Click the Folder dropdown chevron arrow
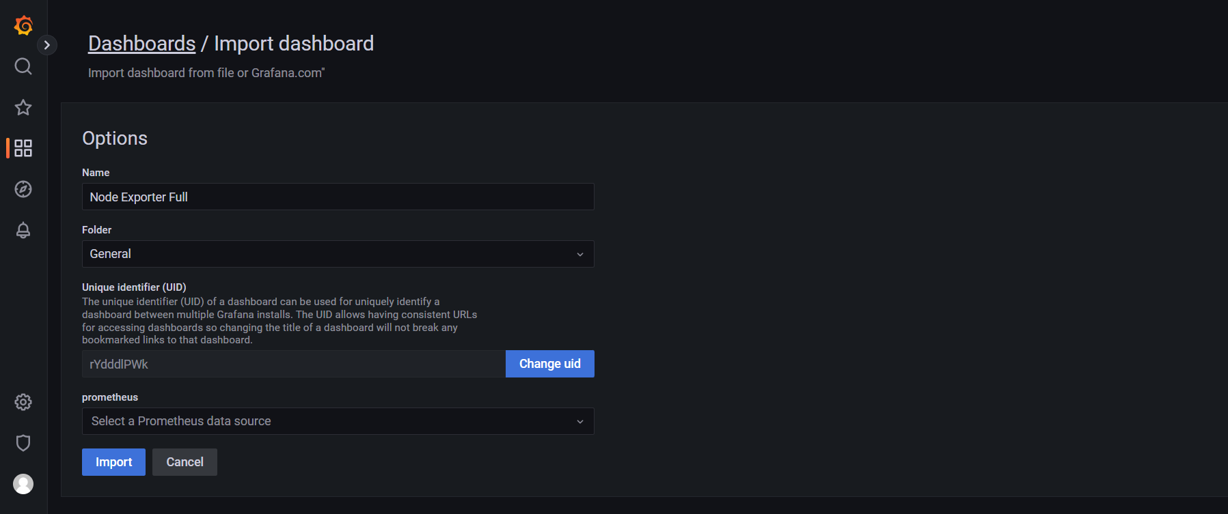The width and height of the screenshot is (1228, 514). point(580,255)
